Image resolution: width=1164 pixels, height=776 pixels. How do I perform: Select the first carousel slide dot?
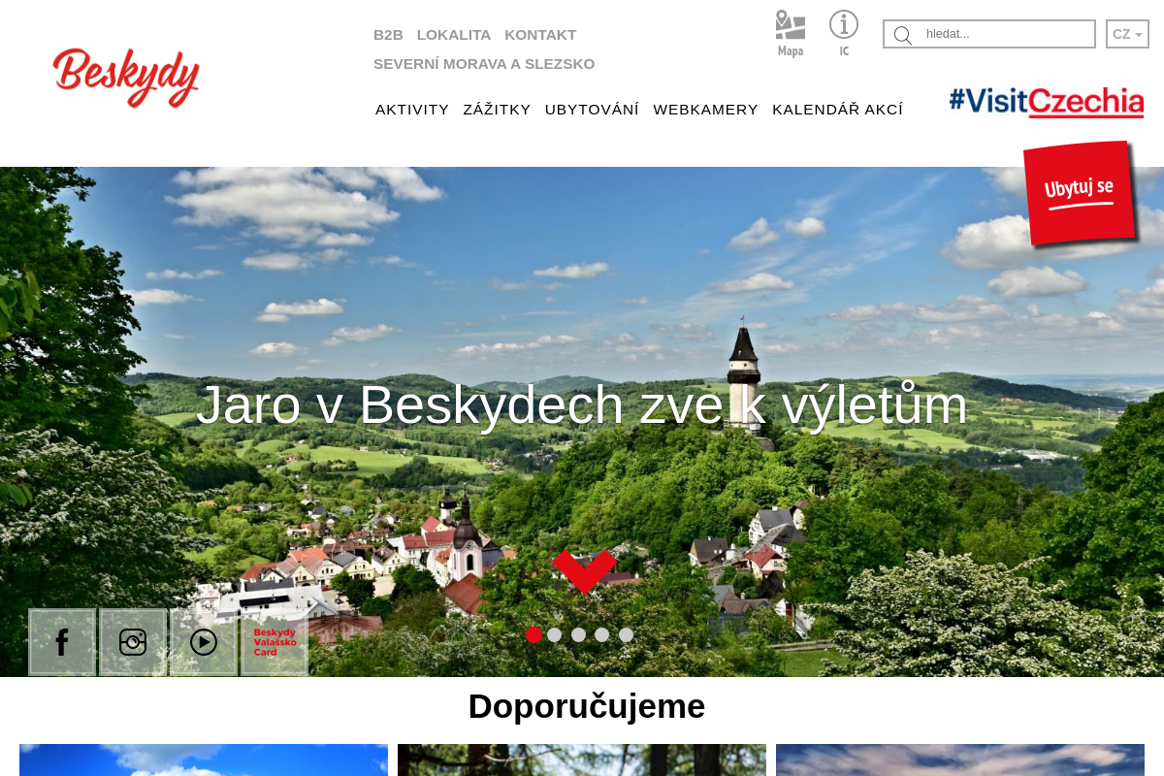(x=533, y=634)
